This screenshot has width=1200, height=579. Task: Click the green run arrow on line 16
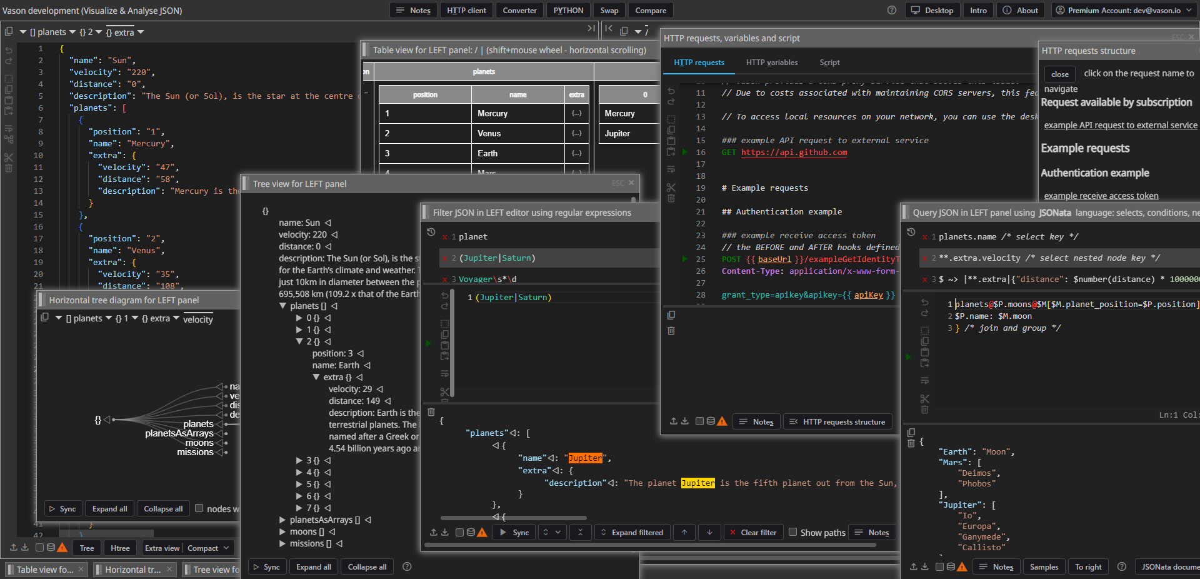pyautogui.click(x=685, y=152)
